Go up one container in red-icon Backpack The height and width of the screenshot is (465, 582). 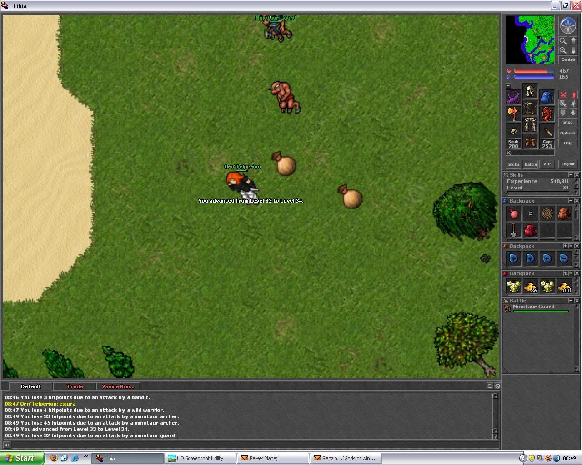coord(565,273)
